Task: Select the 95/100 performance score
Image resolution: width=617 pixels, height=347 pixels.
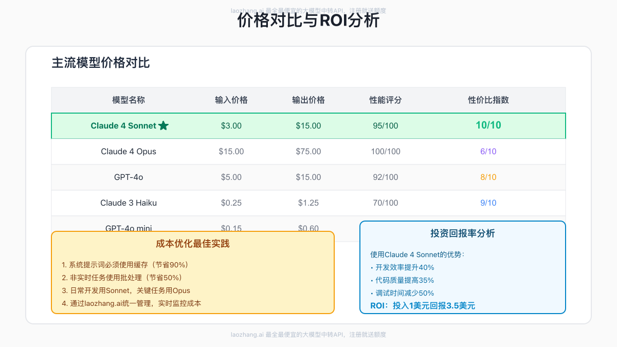Action: pos(386,126)
